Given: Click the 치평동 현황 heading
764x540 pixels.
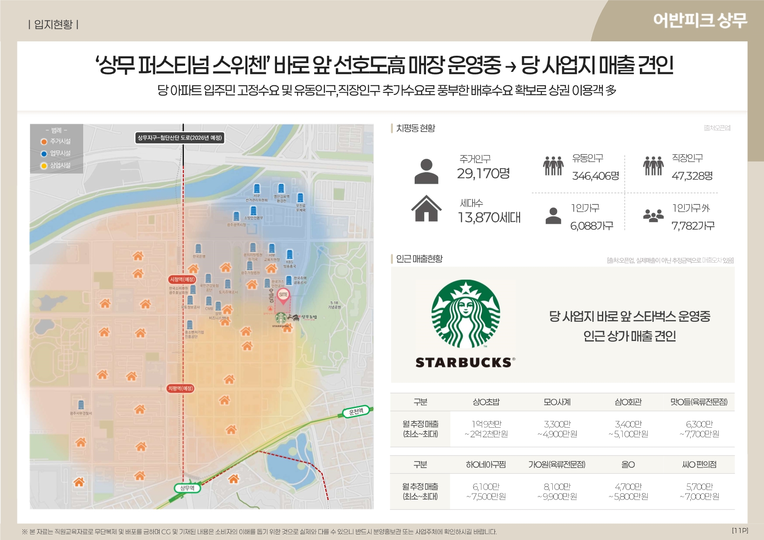Looking at the screenshot, I should [416, 128].
